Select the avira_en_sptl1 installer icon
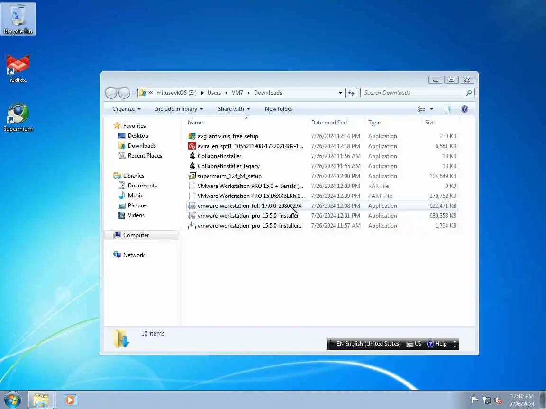546x409 pixels. (192, 146)
